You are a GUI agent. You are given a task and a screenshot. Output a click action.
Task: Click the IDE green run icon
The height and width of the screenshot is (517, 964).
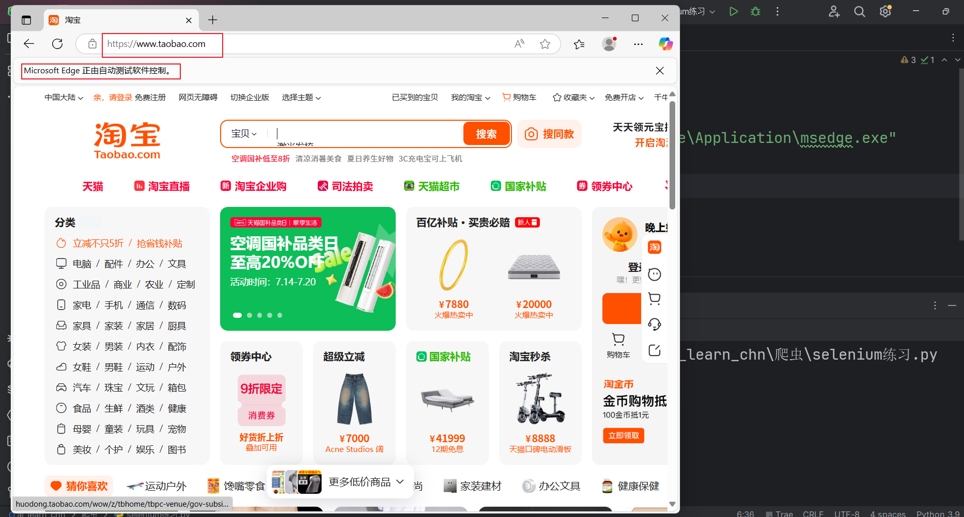(x=734, y=11)
